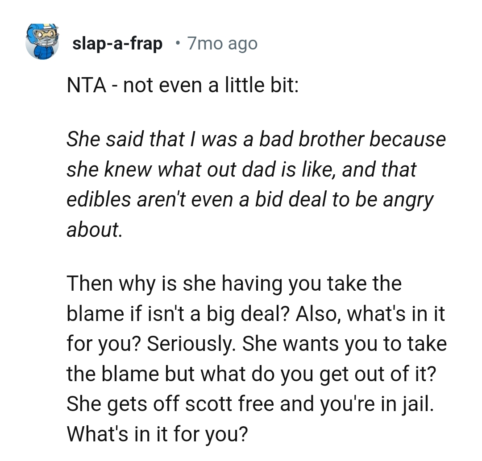The width and height of the screenshot is (482, 461).
Task: Click the line "Then why is she having"
Action: pos(234,284)
